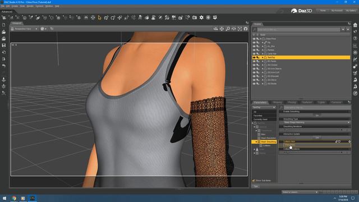The width and height of the screenshot is (359, 202).
Task: Select the Collision item in property tree
Action: (267, 146)
